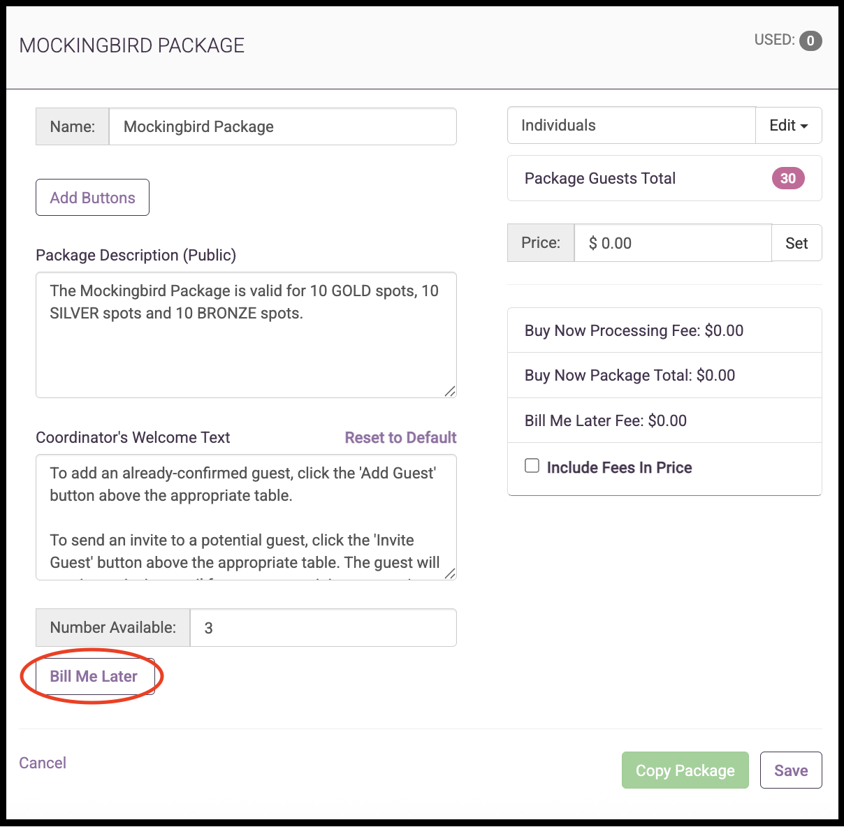Screen dimensions: 844x827
Task: Click the USED count badge showing 0
Action: point(810,41)
